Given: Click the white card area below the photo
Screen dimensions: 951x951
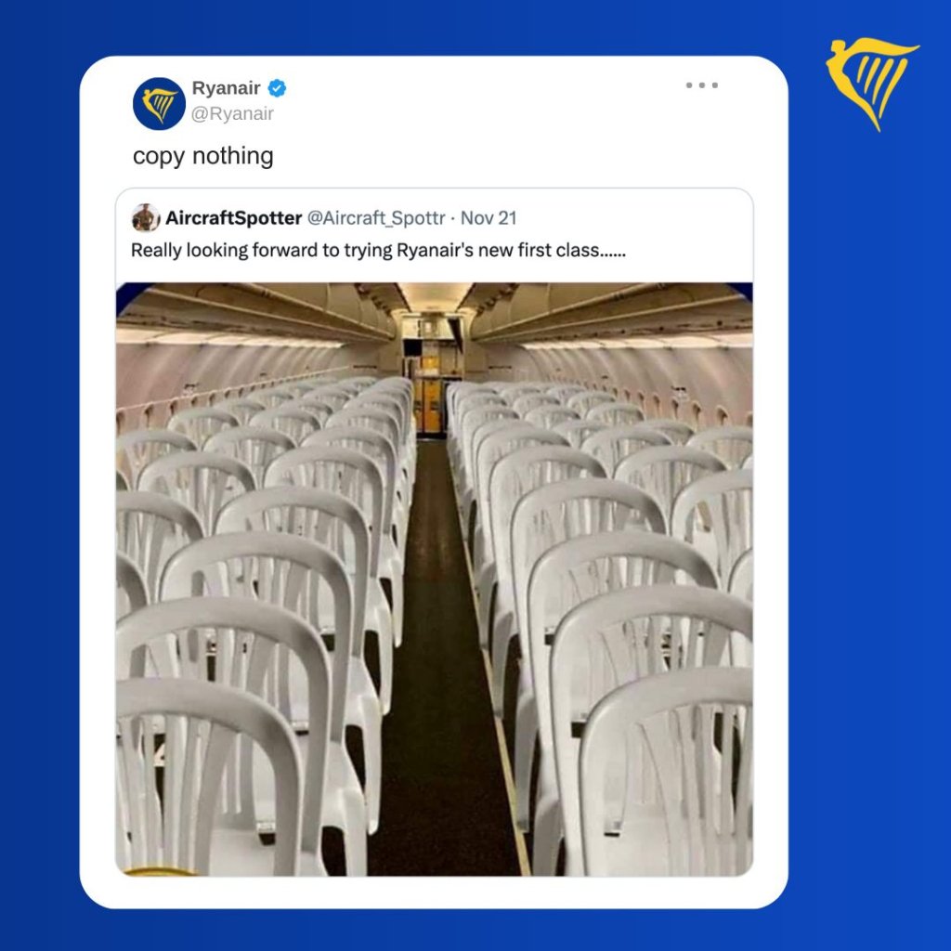Looking at the screenshot, I should coord(435,892).
